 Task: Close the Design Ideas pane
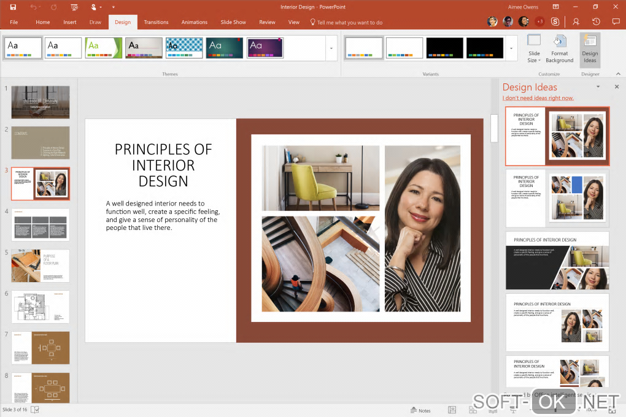617,87
